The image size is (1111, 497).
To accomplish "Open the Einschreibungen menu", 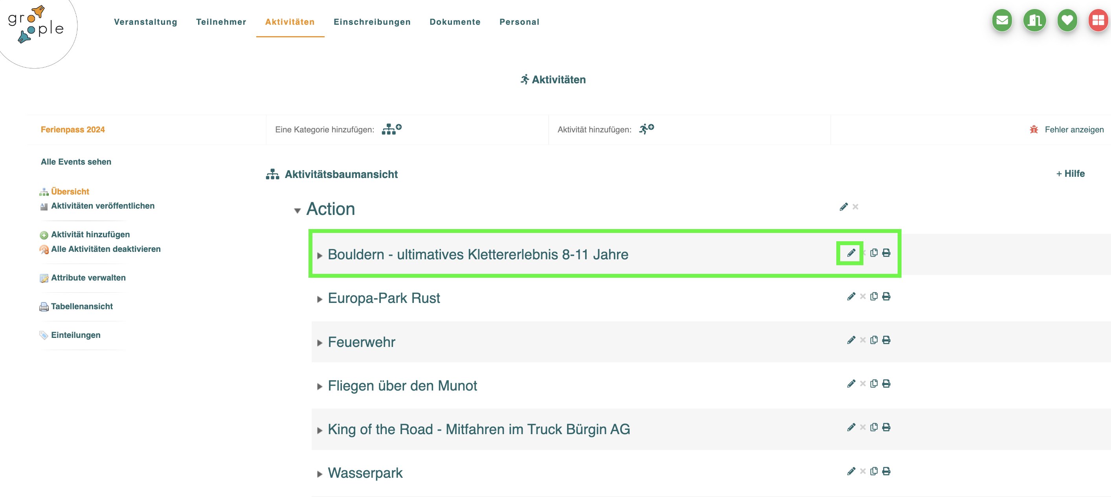I will click(372, 22).
